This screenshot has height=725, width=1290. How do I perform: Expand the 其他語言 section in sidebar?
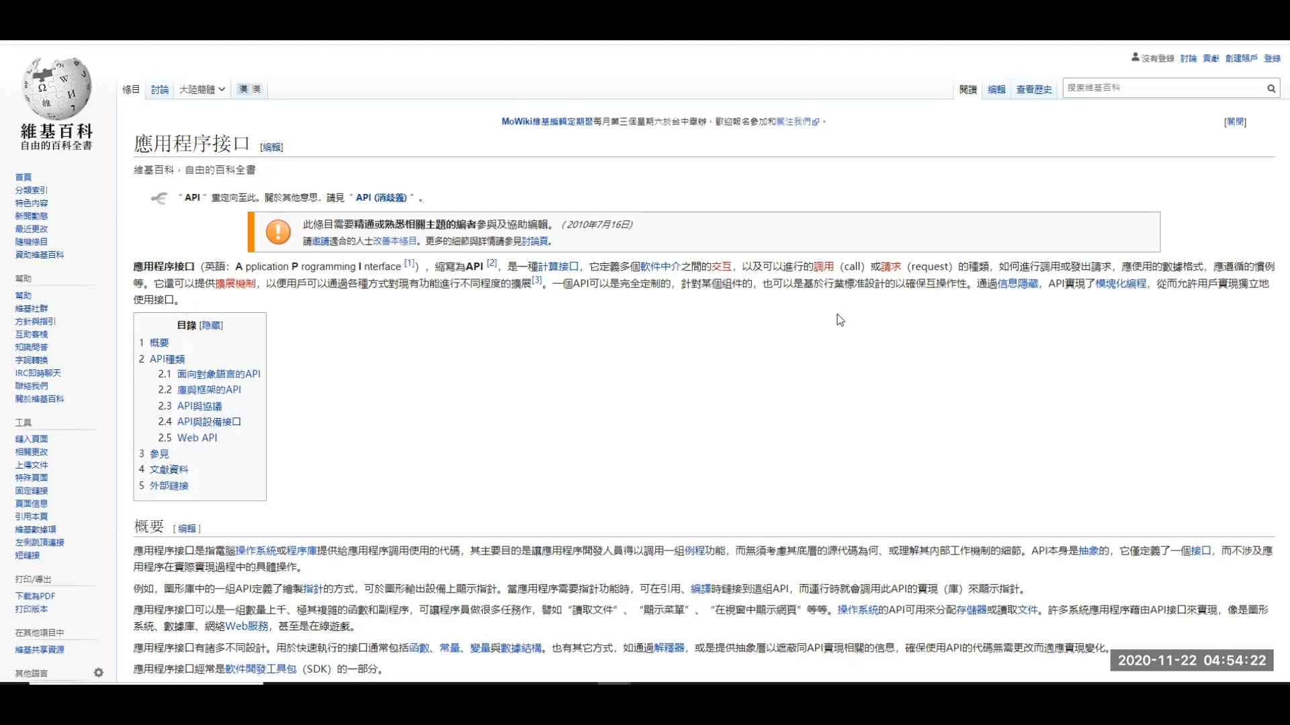point(32,673)
